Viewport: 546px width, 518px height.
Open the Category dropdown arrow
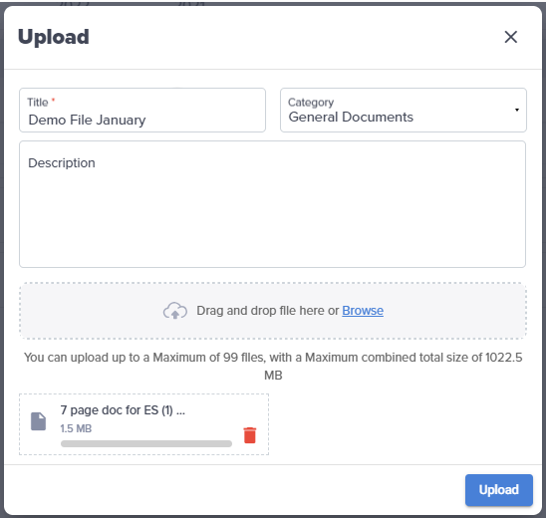[x=517, y=110]
